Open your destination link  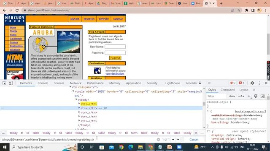[115, 74]
